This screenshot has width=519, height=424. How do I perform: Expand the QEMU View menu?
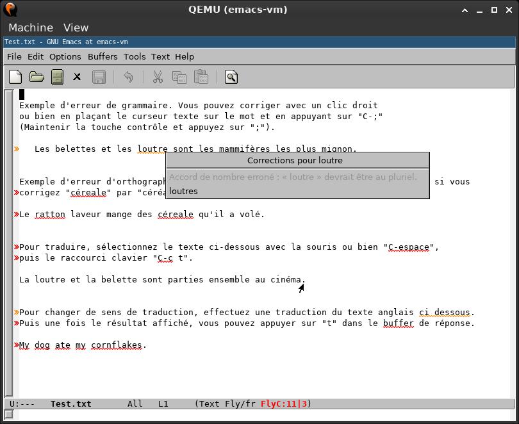(76, 28)
